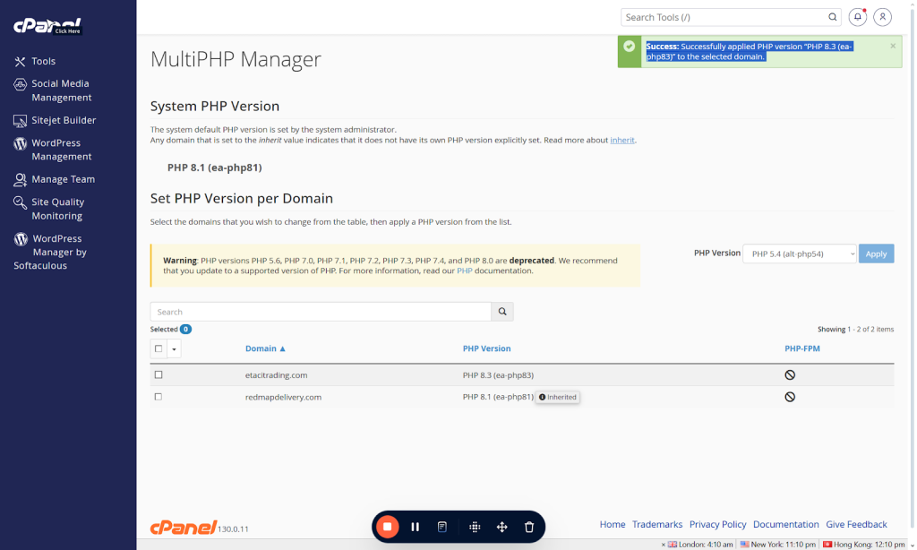Open Sitejet Builder from sidebar
Screen dimensions: 917x550
63,120
